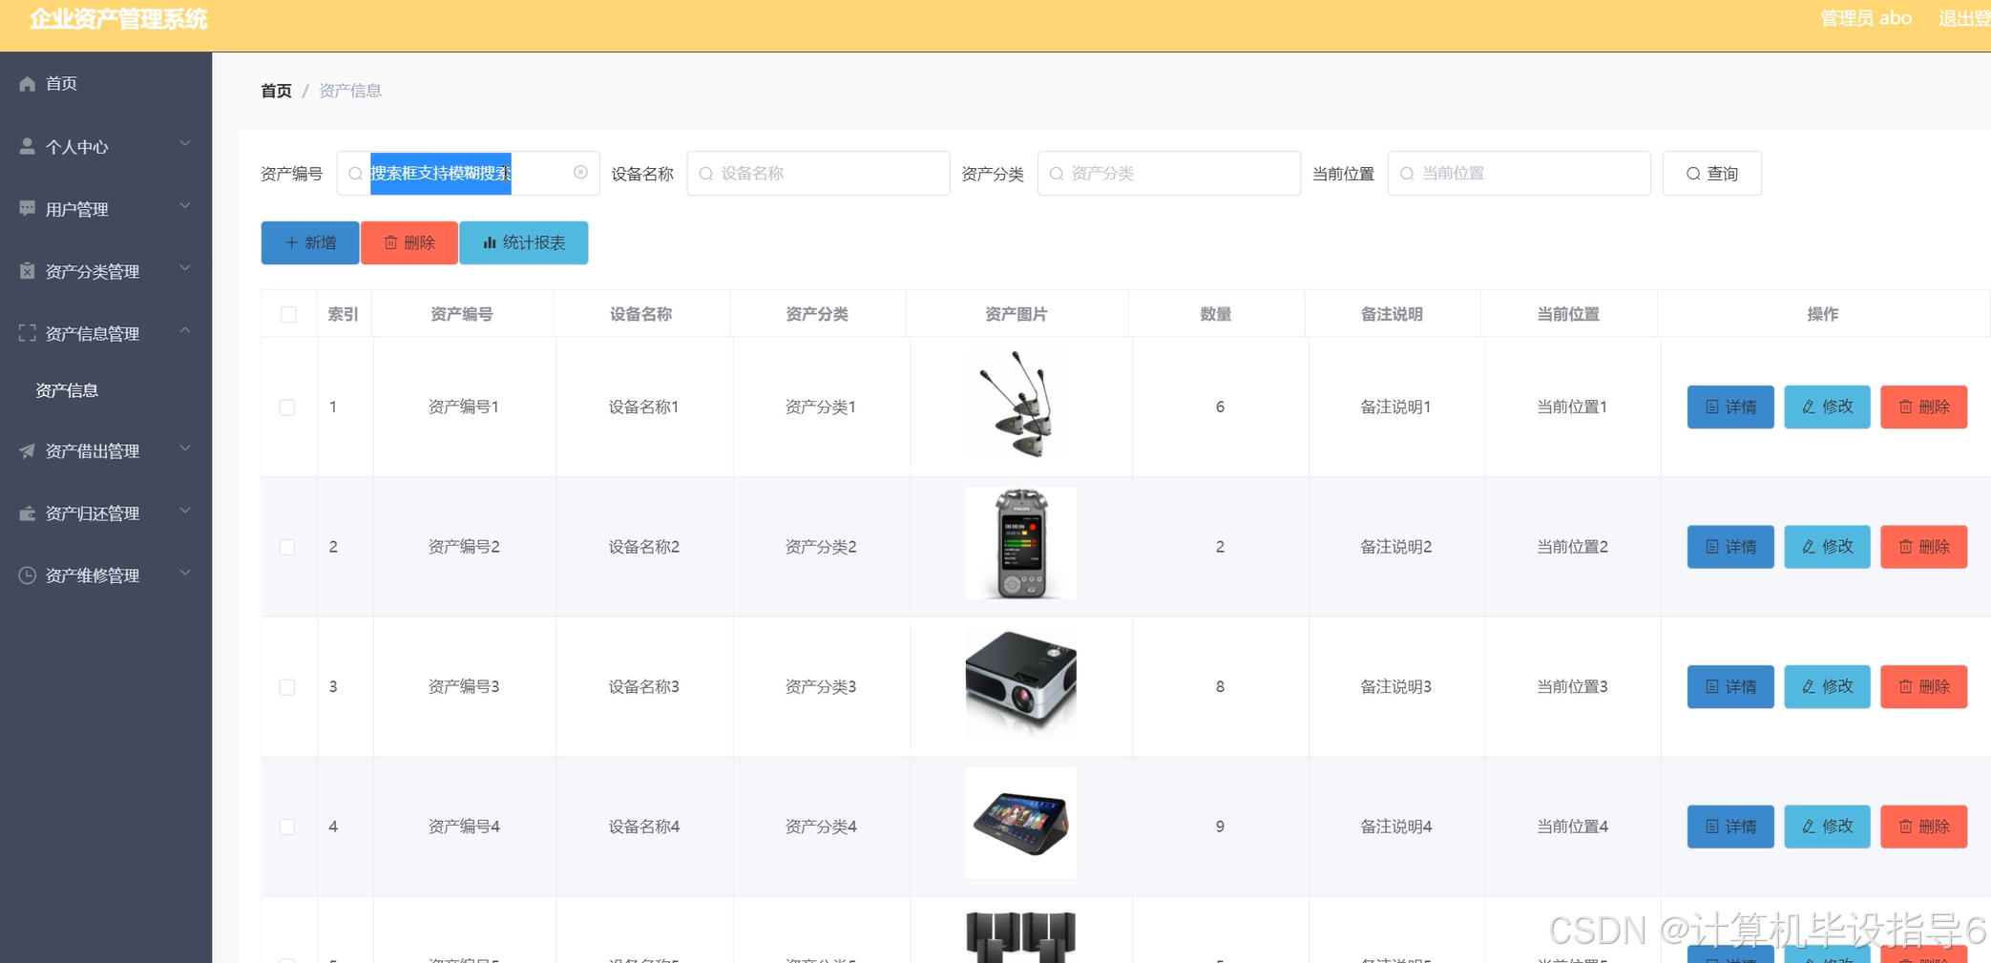Click into the 设备名称 input field
Screen dimensions: 1991x963
tap(818, 174)
